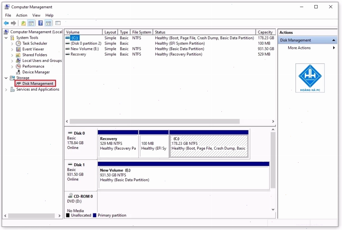This screenshot has height=230, width=342.
Task: Select the Recovery partition on Disk 0
Action: point(118,144)
